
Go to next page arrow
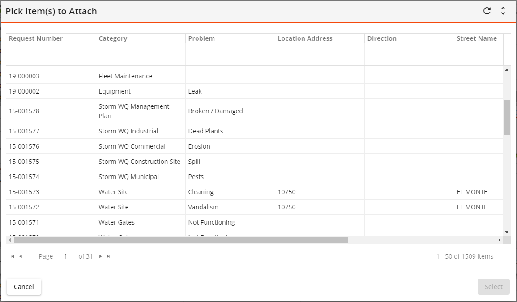100,256
